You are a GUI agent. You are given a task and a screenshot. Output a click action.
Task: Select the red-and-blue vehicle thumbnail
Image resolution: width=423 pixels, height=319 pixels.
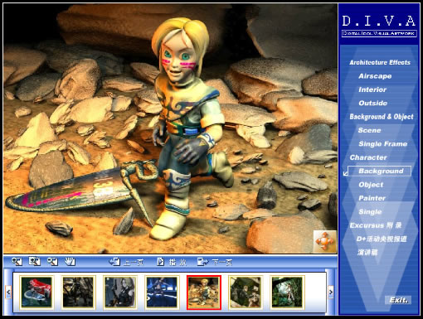[x=36, y=292]
